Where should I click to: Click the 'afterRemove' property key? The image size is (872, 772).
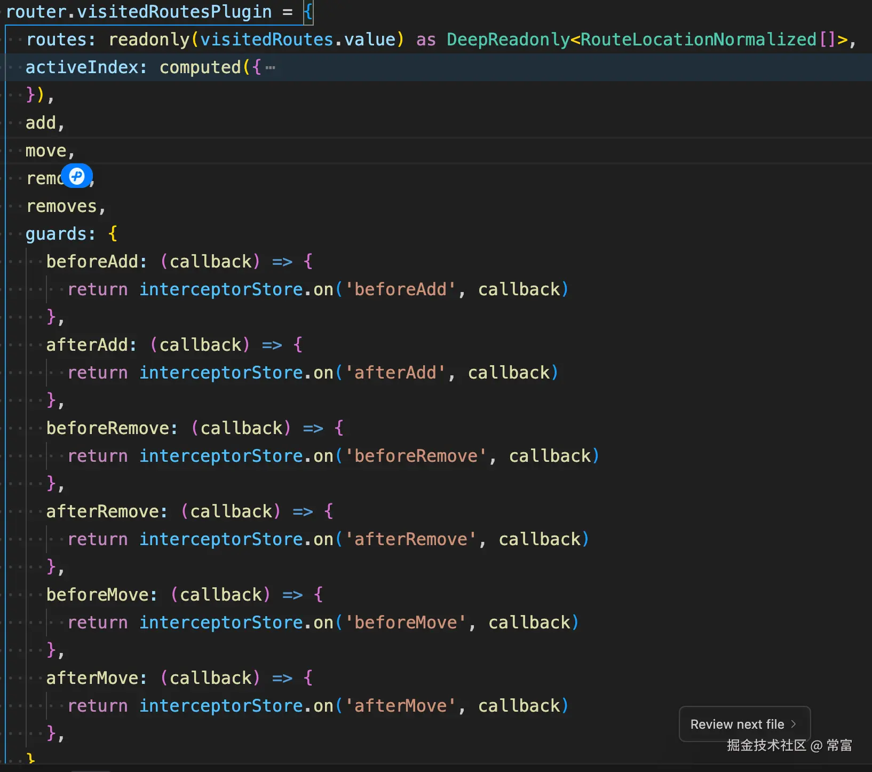coord(102,511)
